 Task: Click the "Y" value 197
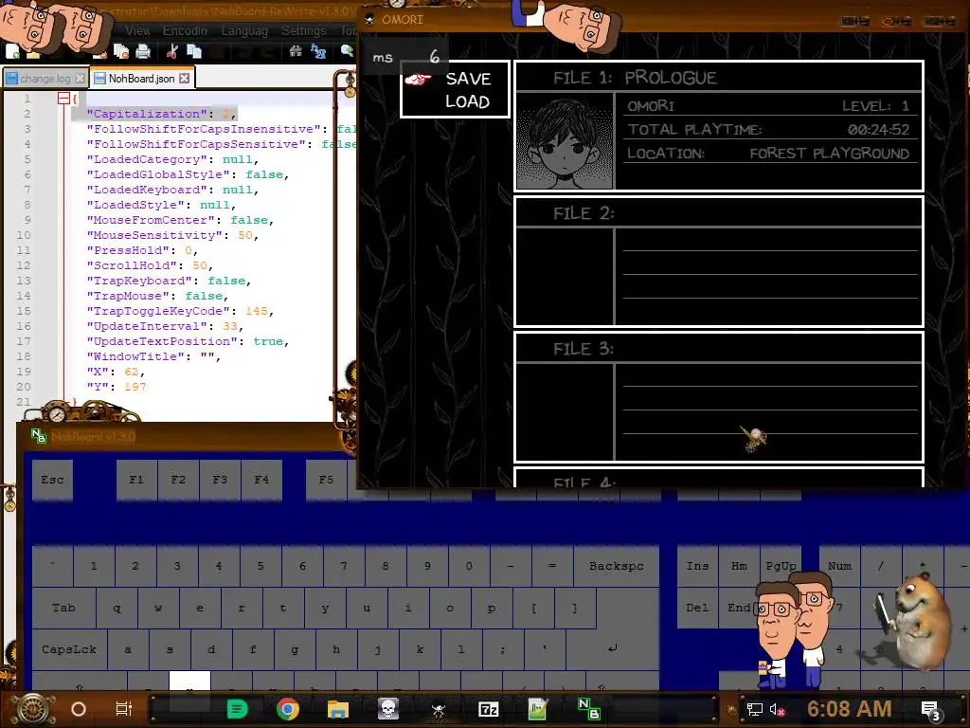(135, 387)
